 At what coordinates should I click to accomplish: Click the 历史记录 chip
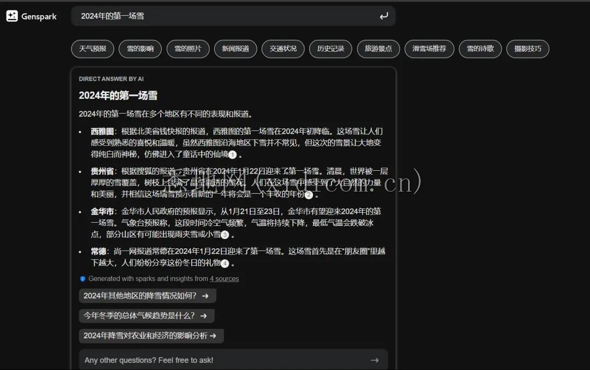[331, 49]
